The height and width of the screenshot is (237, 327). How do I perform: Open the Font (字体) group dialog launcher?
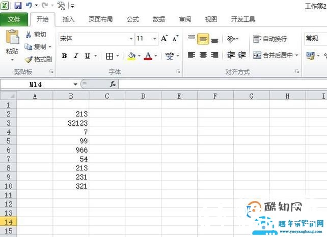tap(178, 72)
